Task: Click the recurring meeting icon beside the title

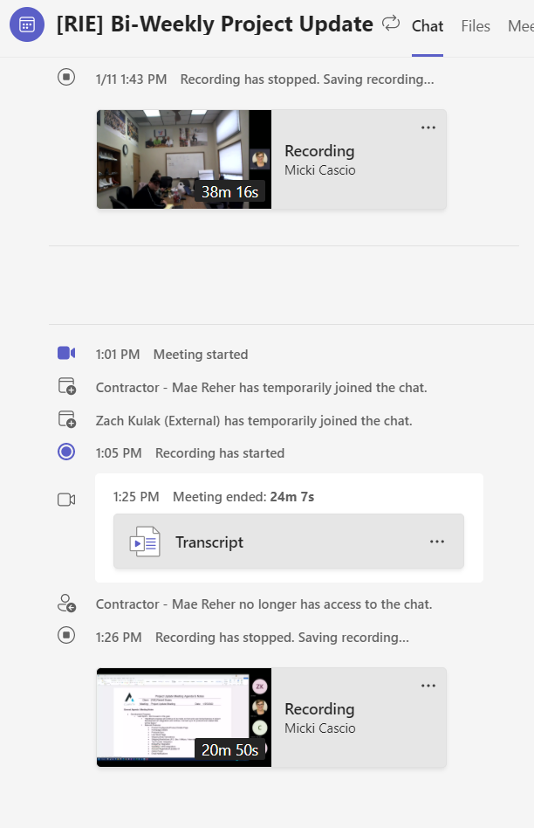Action: (391, 24)
